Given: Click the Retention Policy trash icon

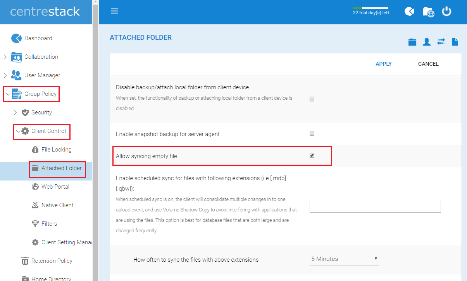Looking at the screenshot, I should point(25,261).
